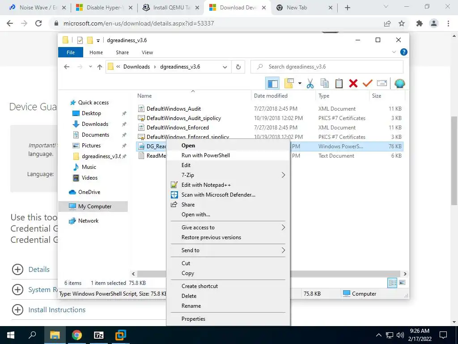Choose Open in the context menu
This screenshot has width=458, height=344.
click(x=228, y=146)
